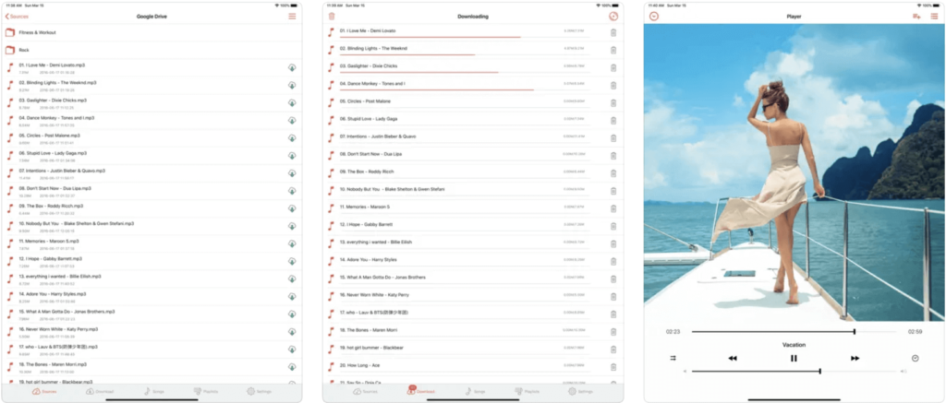Switch to Sources tab in Downloading screen
This screenshot has height=403, width=946.
(365, 392)
